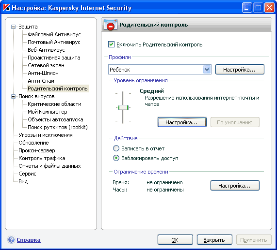Minimize the settings window
The width and height of the screenshot is (277, 250).
click(x=247, y=8)
